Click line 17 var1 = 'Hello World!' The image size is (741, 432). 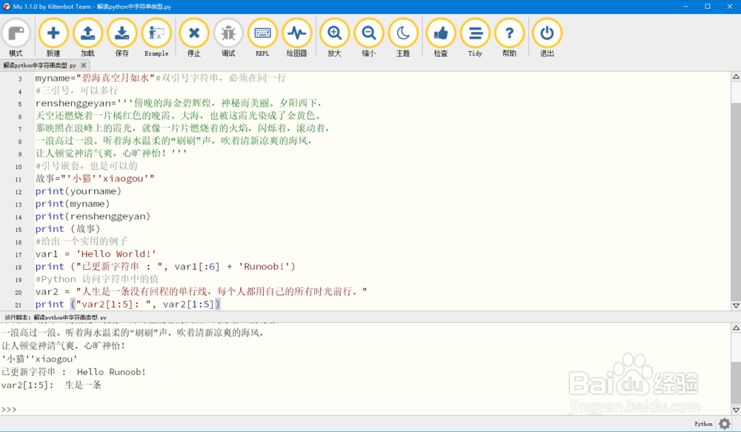96,254
